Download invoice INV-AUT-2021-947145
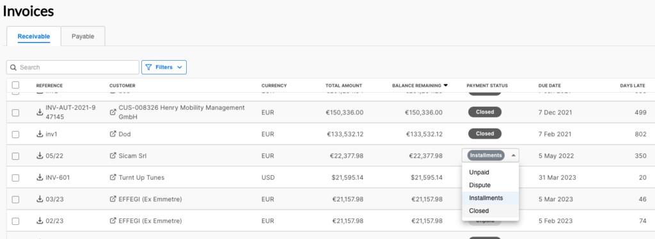655x239 pixels. (40, 112)
